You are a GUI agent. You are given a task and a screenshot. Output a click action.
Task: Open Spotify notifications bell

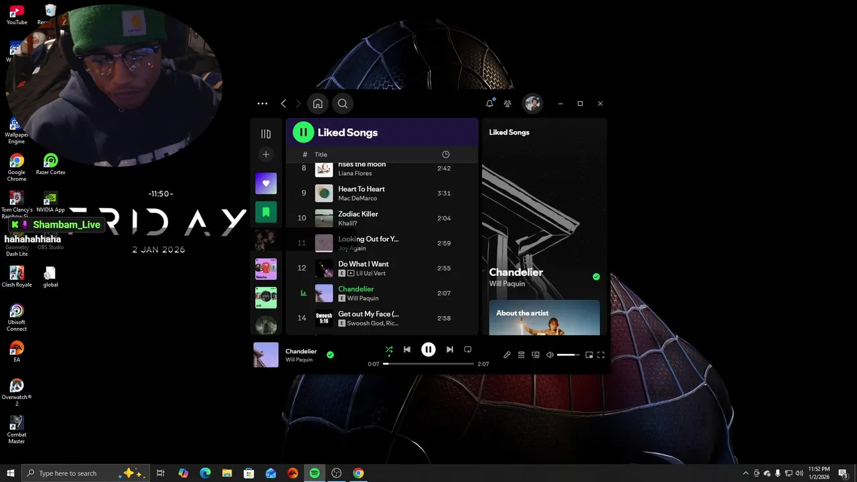click(x=489, y=104)
